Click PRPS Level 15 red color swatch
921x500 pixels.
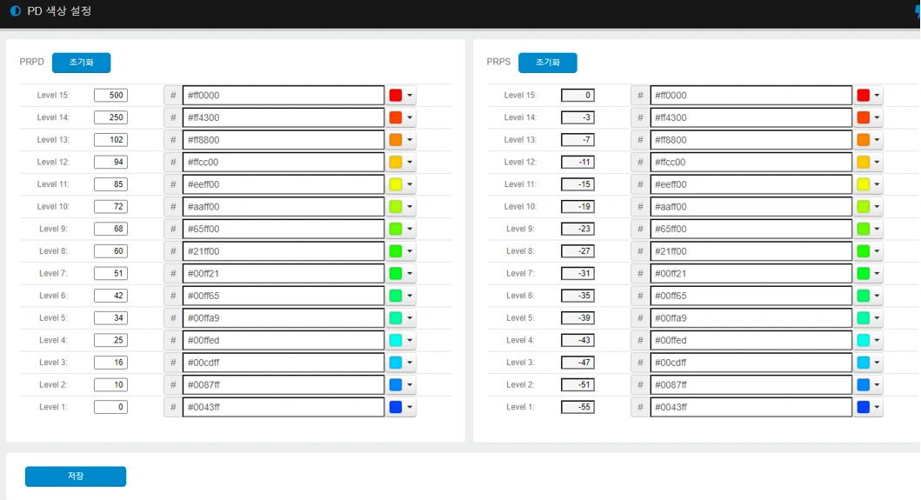pyautogui.click(x=864, y=95)
